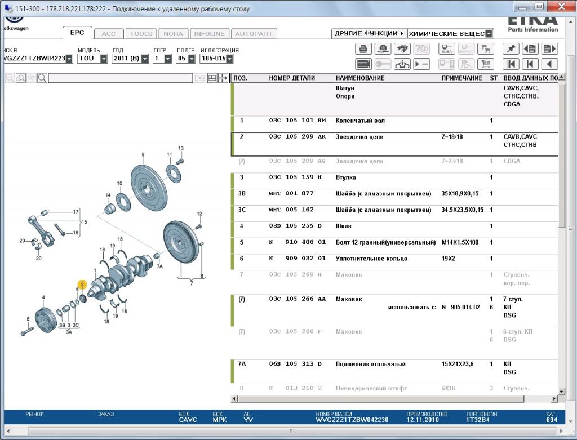Jump to first with double-bar arrow
The width and height of the screenshot is (577, 440).
[x=511, y=64]
